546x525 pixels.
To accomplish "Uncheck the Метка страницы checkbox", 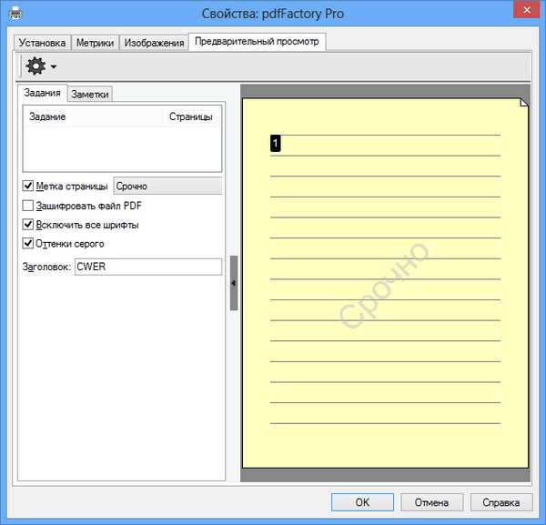I will [28, 186].
